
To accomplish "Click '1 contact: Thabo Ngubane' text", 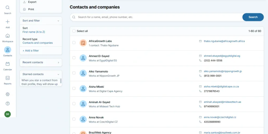I will coord(104,46).
